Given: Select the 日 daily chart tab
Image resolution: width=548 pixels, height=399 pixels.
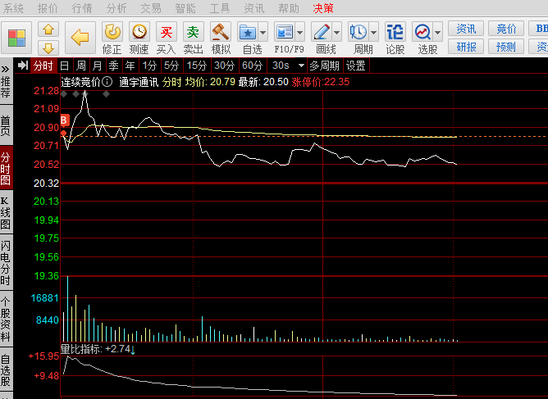Looking at the screenshot, I should click(x=64, y=66).
